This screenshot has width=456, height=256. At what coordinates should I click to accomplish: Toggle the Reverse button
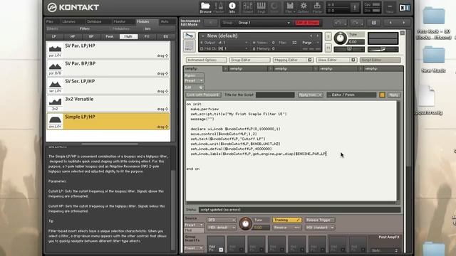(x=287, y=228)
